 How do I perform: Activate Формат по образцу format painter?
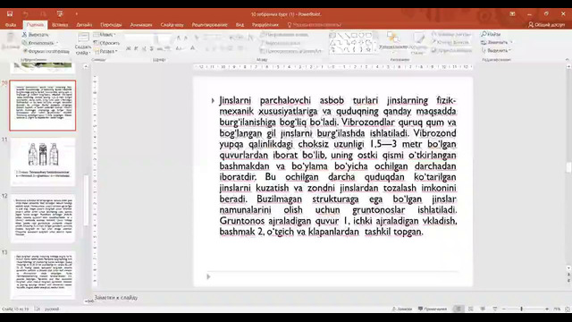(46, 51)
